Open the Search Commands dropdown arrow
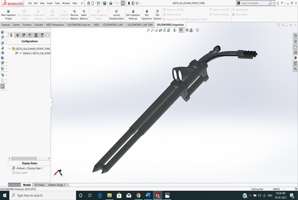The height and width of the screenshot is (200, 298). (274, 3)
